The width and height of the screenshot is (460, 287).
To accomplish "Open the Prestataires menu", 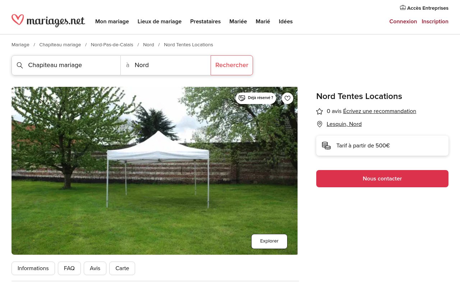I will coord(206,22).
